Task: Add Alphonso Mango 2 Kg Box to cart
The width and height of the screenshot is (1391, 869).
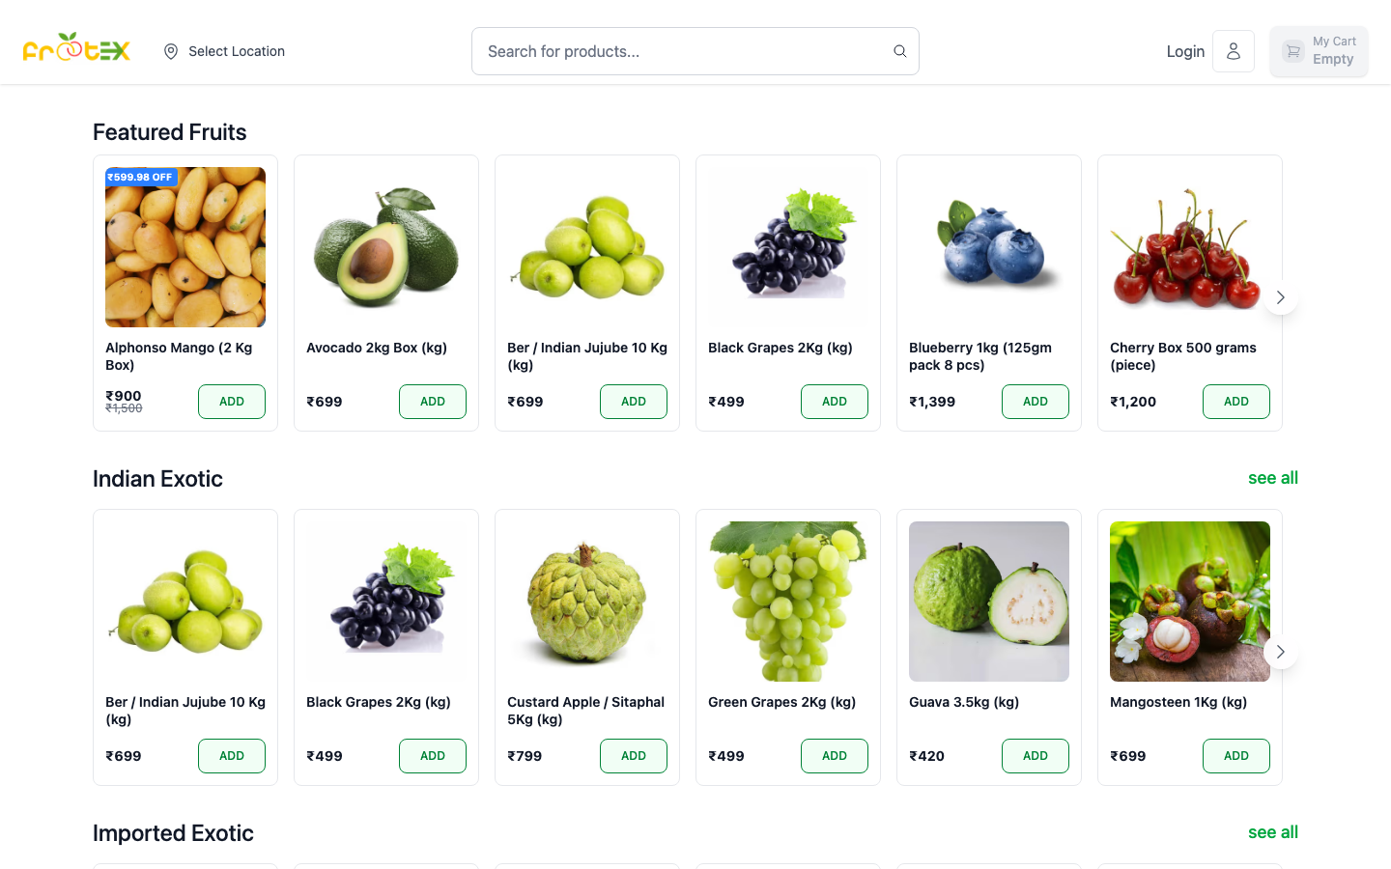Action: click(x=232, y=401)
